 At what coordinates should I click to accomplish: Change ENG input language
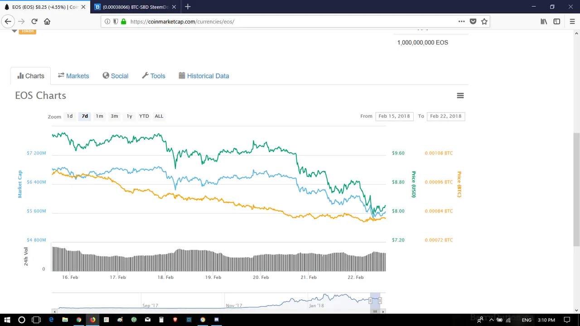pyautogui.click(x=527, y=320)
